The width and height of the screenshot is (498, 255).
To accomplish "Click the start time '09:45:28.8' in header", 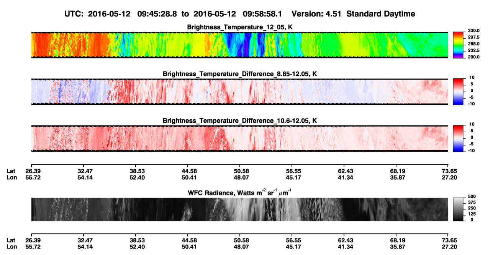I will pos(158,14).
